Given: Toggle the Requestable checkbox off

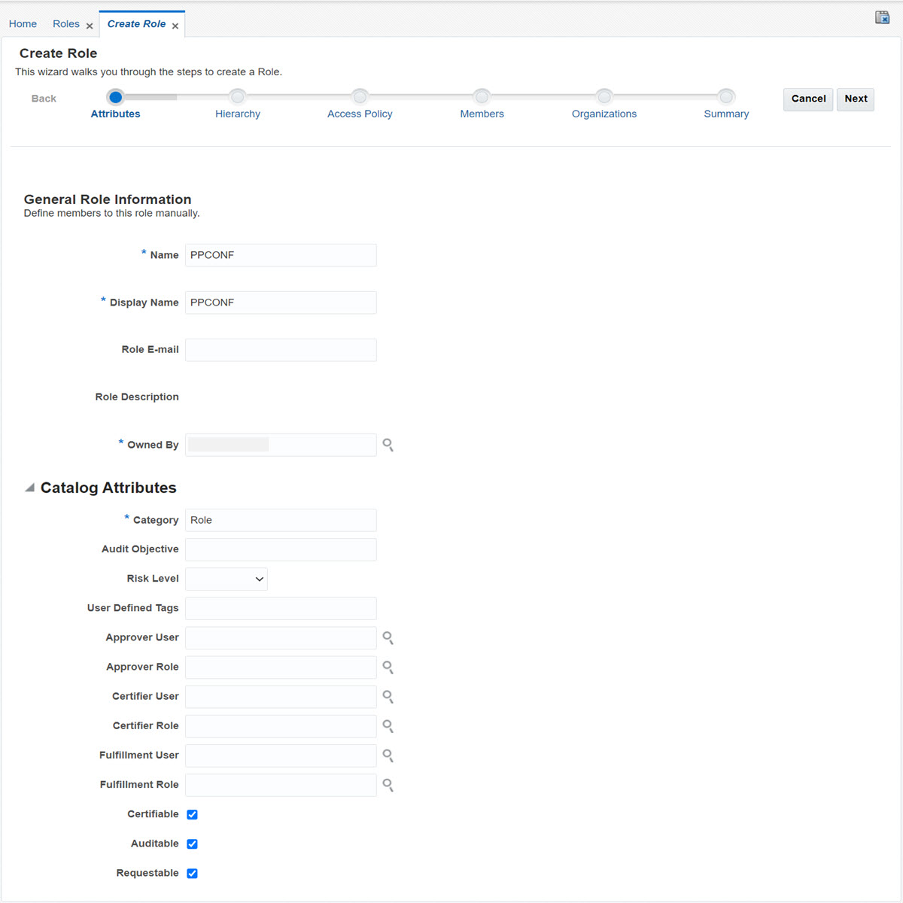Looking at the screenshot, I should 192,873.
